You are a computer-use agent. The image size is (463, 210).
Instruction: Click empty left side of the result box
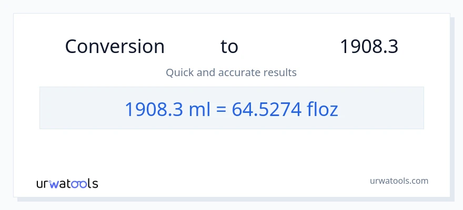[79, 108]
